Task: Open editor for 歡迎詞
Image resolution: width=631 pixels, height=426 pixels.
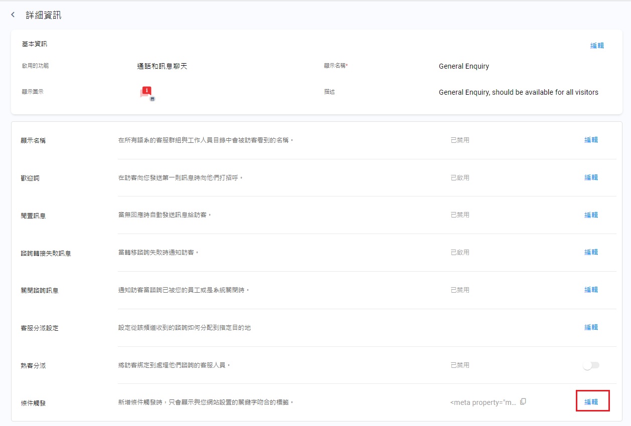Action: (x=591, y=177)
